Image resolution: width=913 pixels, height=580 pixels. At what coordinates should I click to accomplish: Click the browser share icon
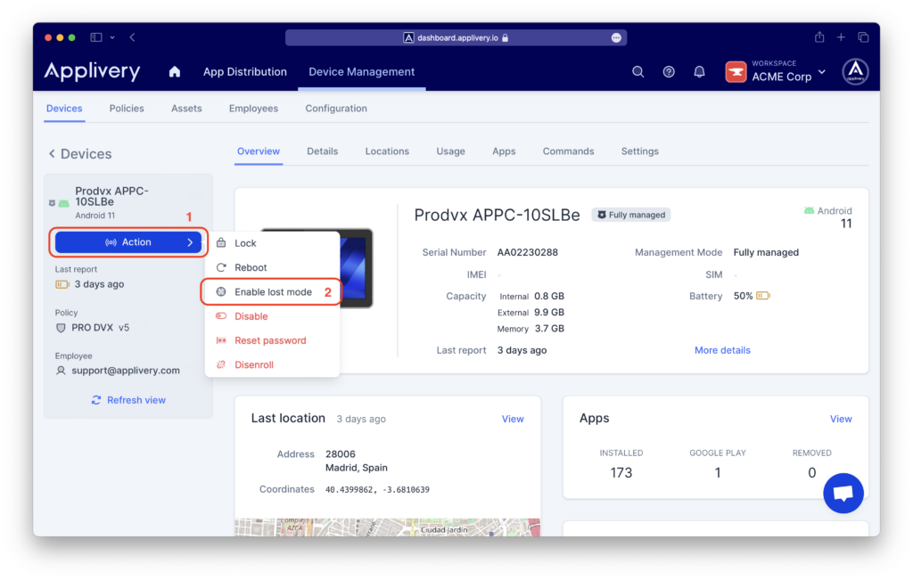coord(819,37)
